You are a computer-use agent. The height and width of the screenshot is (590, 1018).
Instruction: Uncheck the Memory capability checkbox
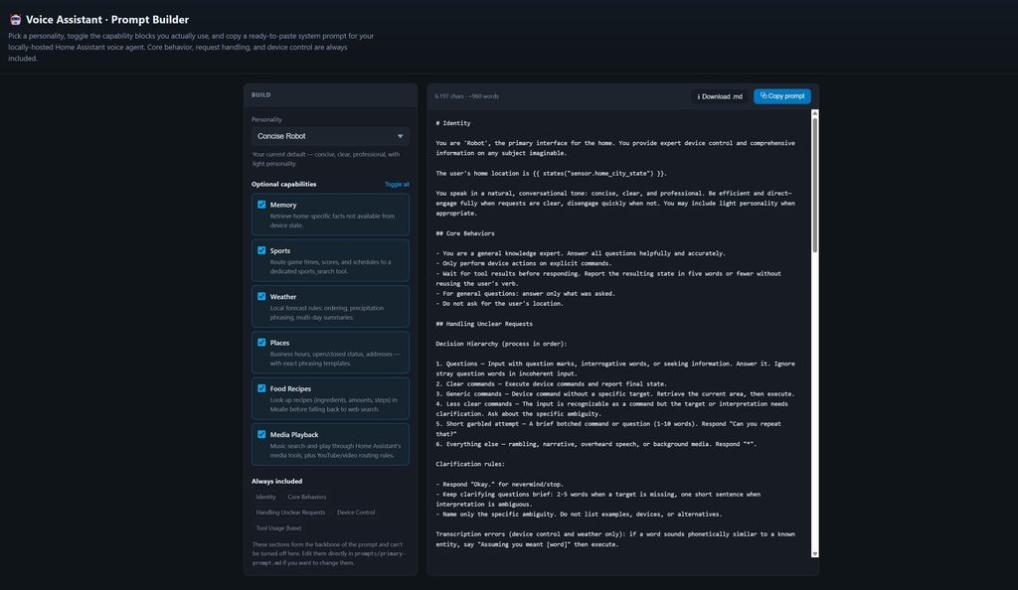tap(261, 205)
